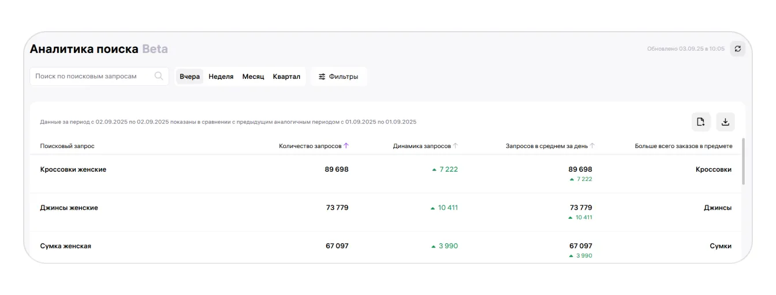
Task: Open the Фильтры button
Action: point(339,77)
